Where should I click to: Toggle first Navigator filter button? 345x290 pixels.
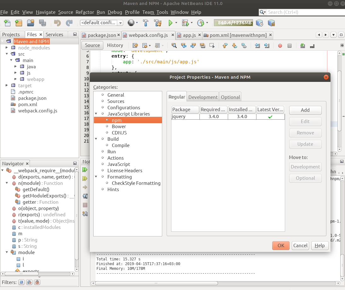(21, 282)
